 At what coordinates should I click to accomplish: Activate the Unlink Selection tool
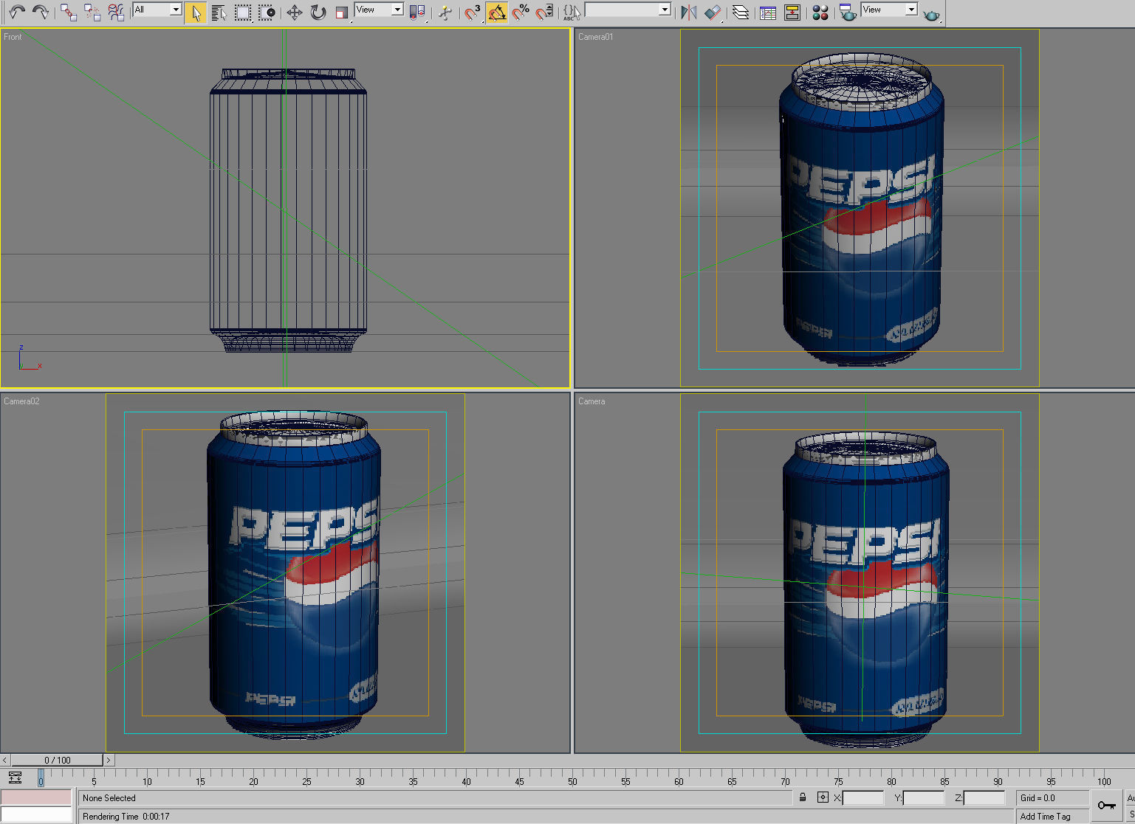pos(92,12)
